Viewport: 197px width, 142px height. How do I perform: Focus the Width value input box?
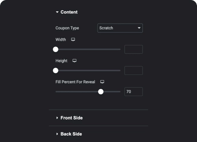tap(134, 49)
